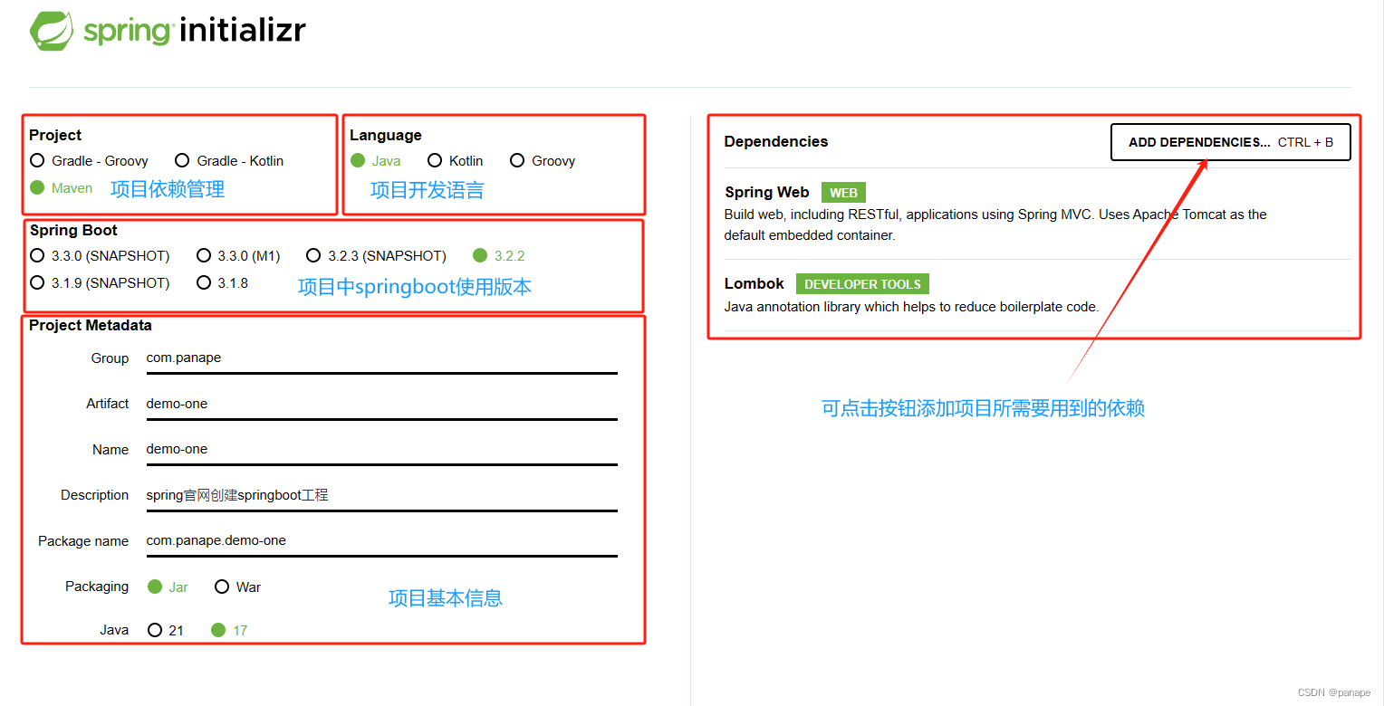This screenshot has width=1384, height=706.
Task: Click the Spring Web dependency title
Action: 767,192
